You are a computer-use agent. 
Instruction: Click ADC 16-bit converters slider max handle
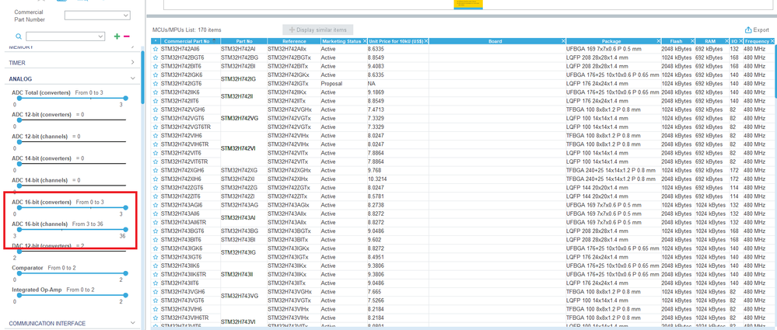(x=125, y=208)
